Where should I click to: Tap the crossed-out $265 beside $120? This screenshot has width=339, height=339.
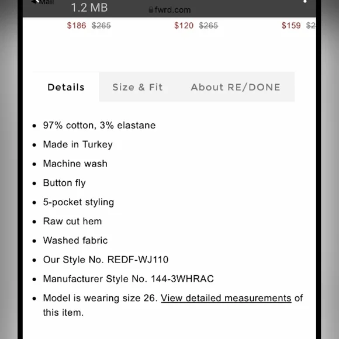209,26
